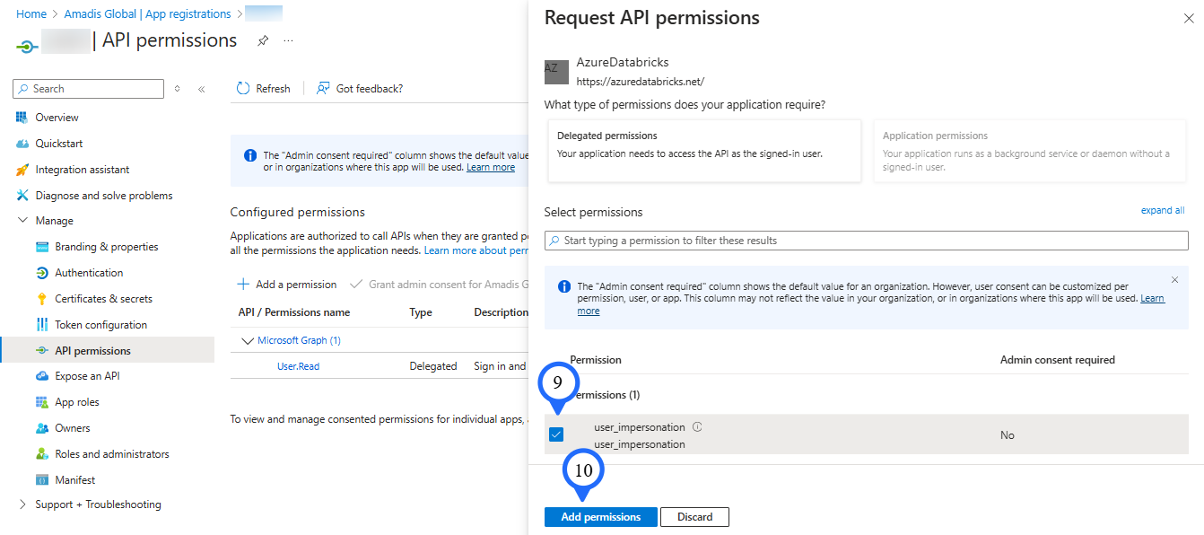Viewport: 1204px width, 535px height.
Task: Click the Quickstart cloud icon
Action: click(x=22, y=144)
